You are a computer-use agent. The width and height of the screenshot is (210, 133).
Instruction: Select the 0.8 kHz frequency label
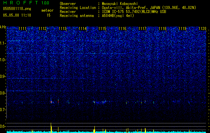[3, 93]
